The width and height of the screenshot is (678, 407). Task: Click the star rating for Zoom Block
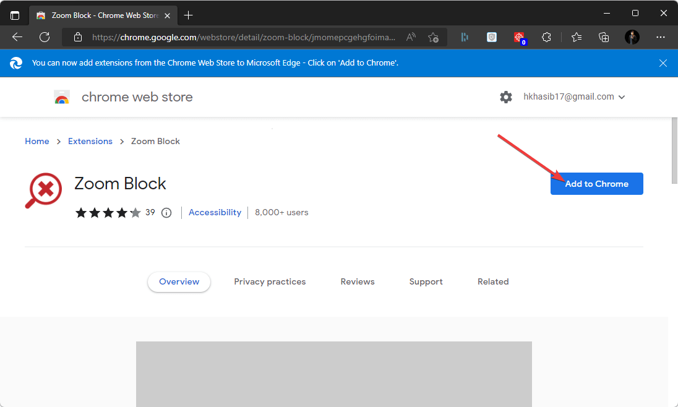point(108,213)
